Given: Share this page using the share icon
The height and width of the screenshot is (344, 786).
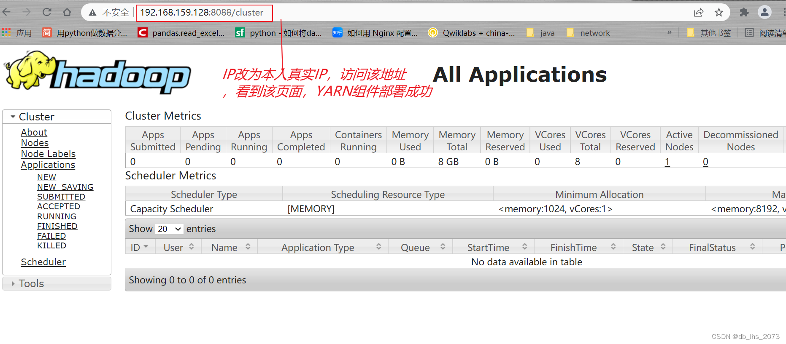Looking at the screenshot, I should [x=699, y=13].
